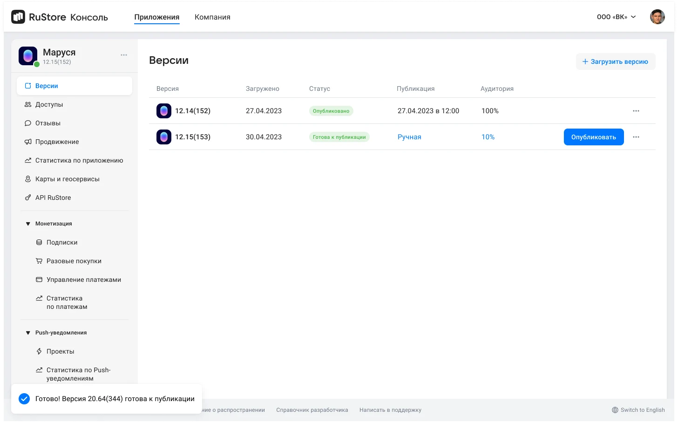Collapse the Монетизация section
Screen dimensions: 678x423
point(28,224)
